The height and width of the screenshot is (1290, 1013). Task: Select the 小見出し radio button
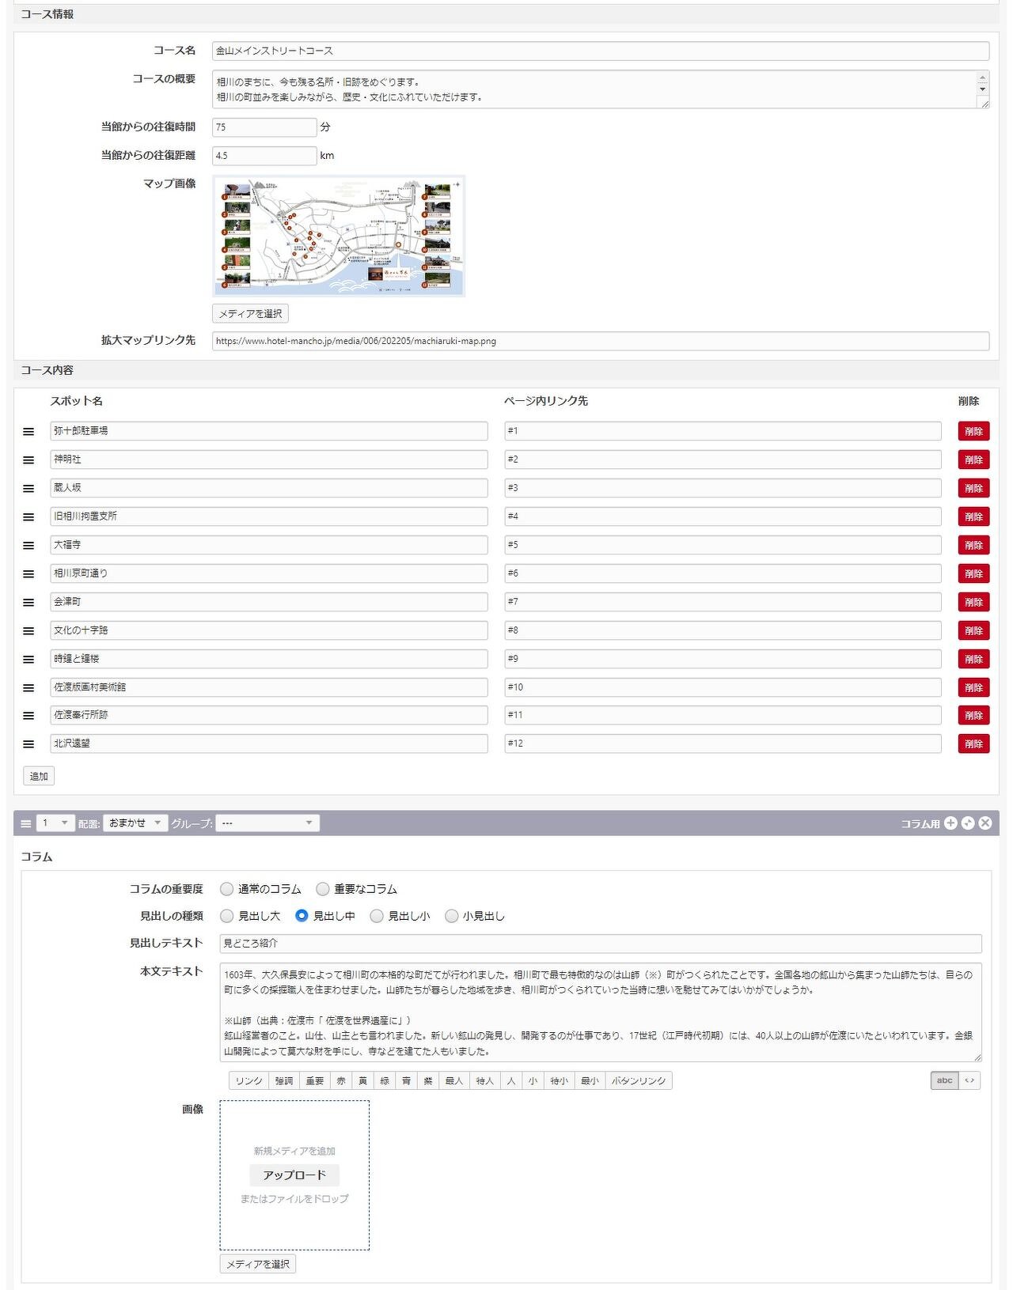point(451,916)
